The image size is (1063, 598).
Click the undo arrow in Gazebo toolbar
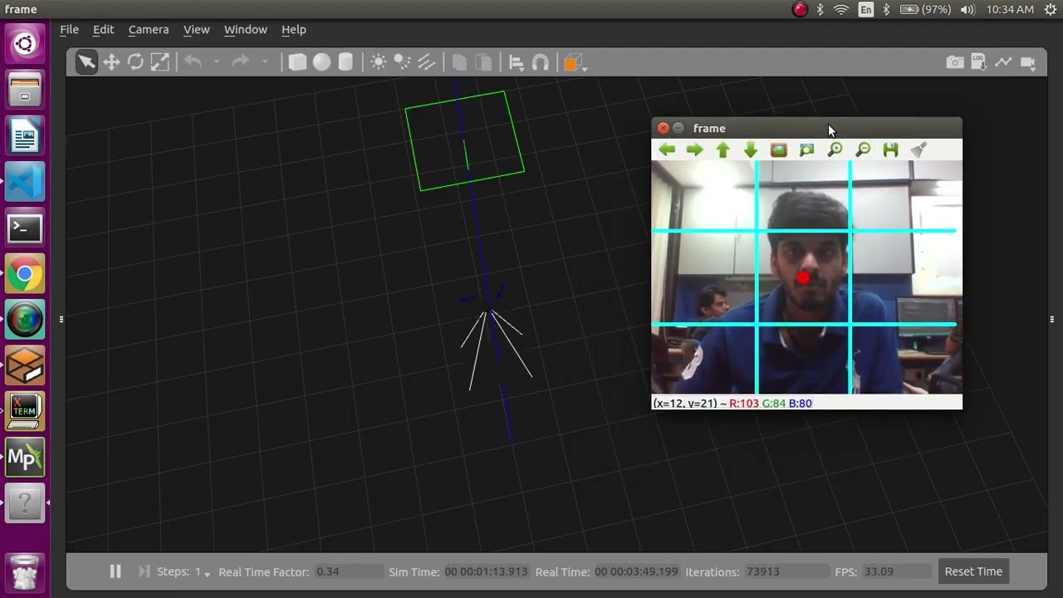pos(193,62)
